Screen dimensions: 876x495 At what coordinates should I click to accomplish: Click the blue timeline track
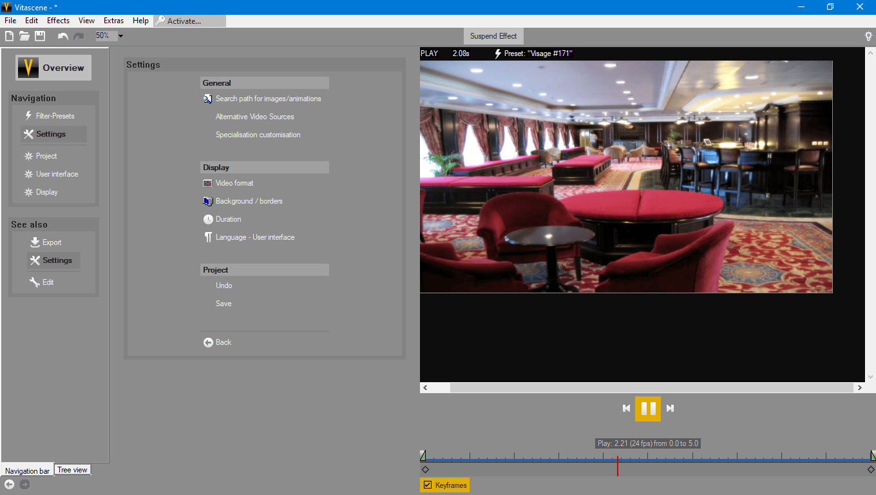pos(647,460)
